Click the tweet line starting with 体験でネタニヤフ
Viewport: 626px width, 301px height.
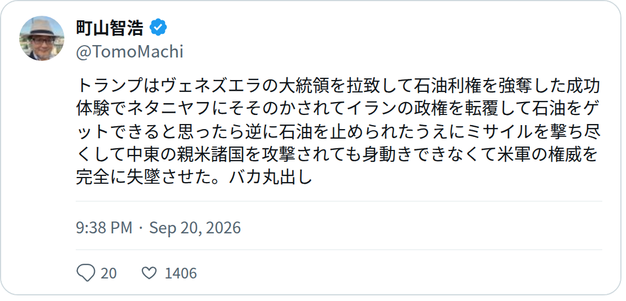pyautogui.click(x=338, y=108)
